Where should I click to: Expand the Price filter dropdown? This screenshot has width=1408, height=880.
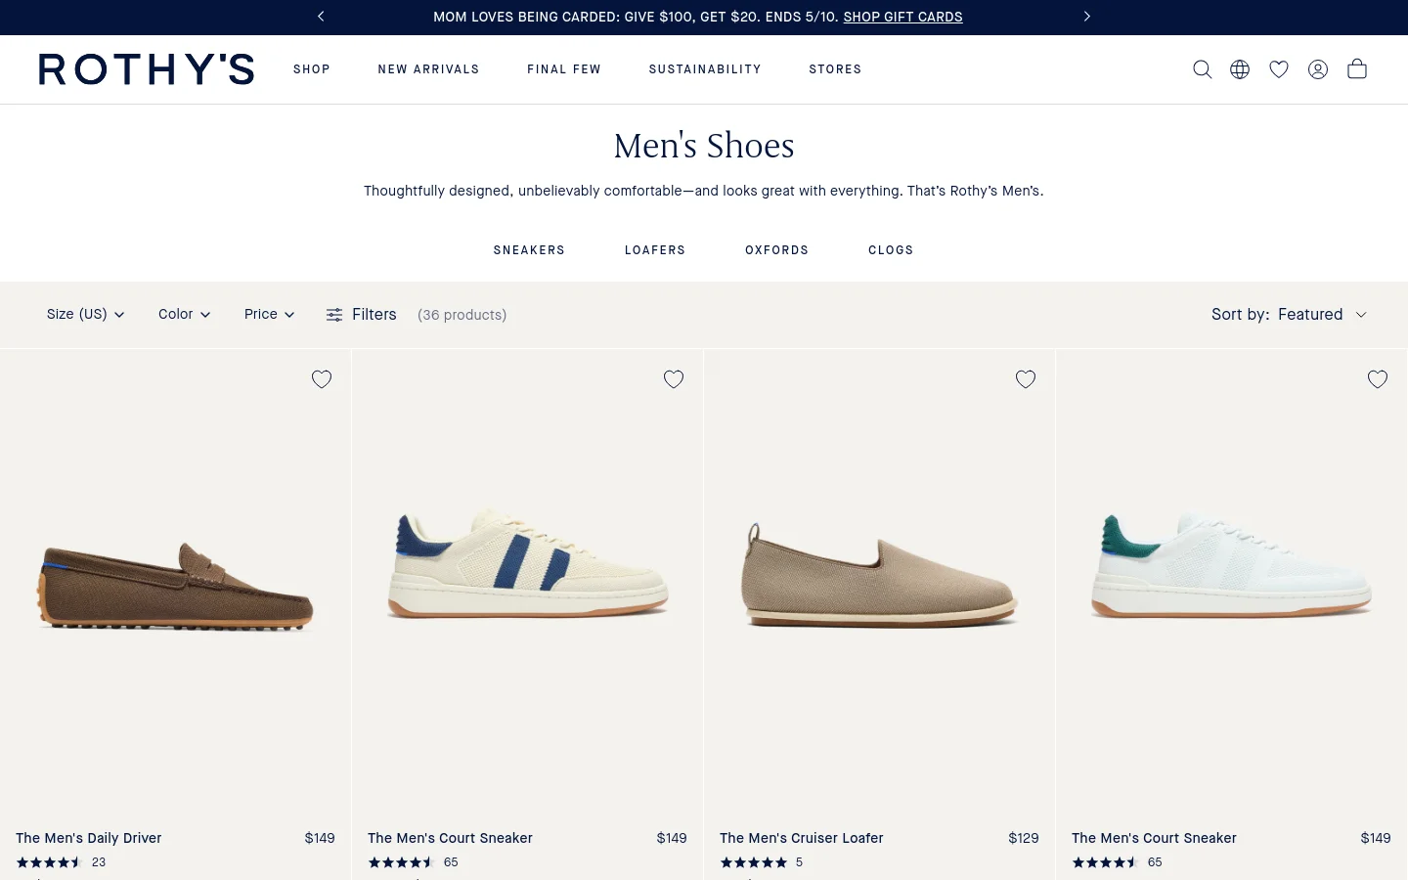(x=270, y=314)
